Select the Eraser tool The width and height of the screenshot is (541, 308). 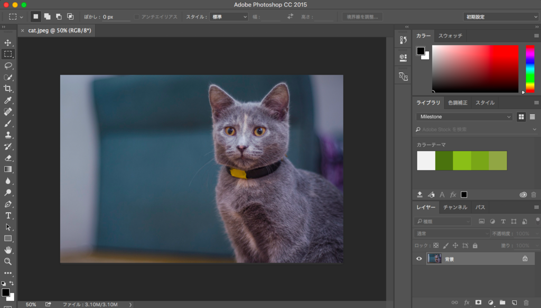(x=8, y=158)
